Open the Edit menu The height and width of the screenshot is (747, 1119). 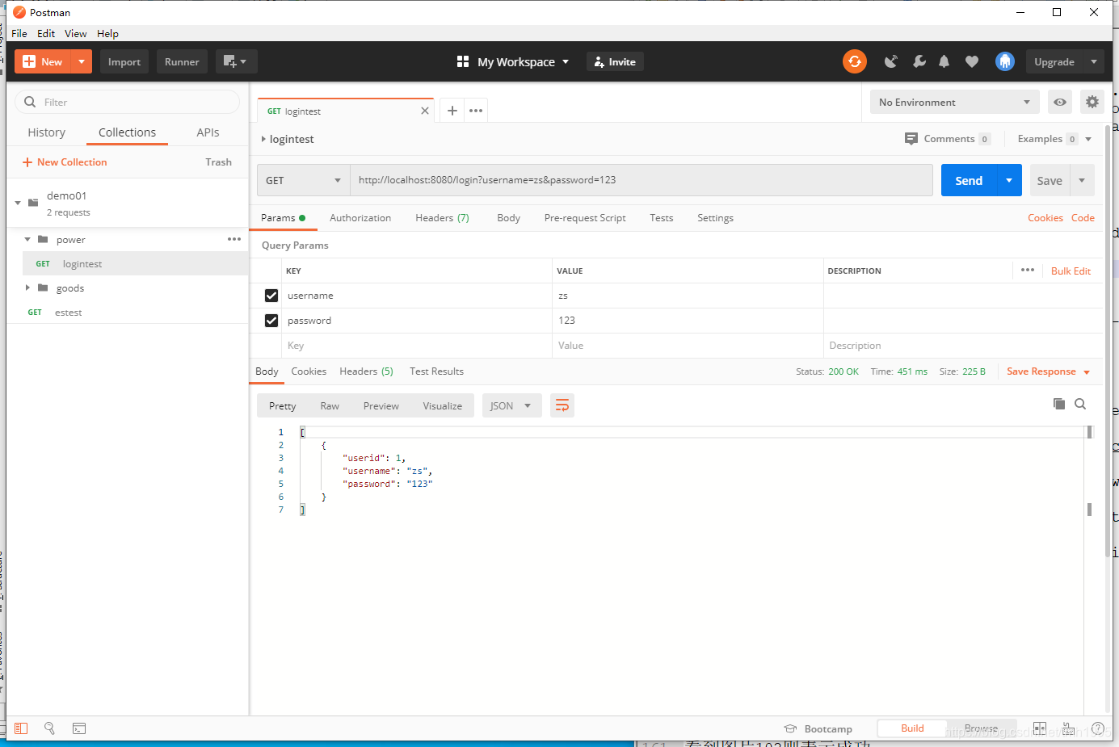pos(46,33)
